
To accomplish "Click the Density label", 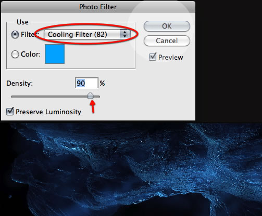I will (x=20, y=83).
